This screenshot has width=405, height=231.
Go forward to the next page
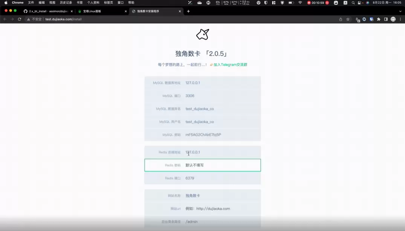12,19
